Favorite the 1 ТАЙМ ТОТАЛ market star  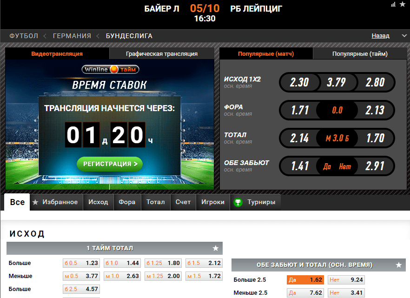pos(216,248)
